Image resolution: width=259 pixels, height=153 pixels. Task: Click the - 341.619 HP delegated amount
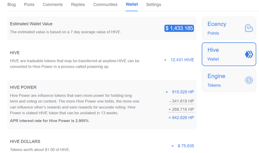(182, 101)
